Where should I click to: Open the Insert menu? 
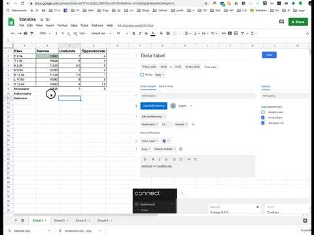(x=50, y=25)
